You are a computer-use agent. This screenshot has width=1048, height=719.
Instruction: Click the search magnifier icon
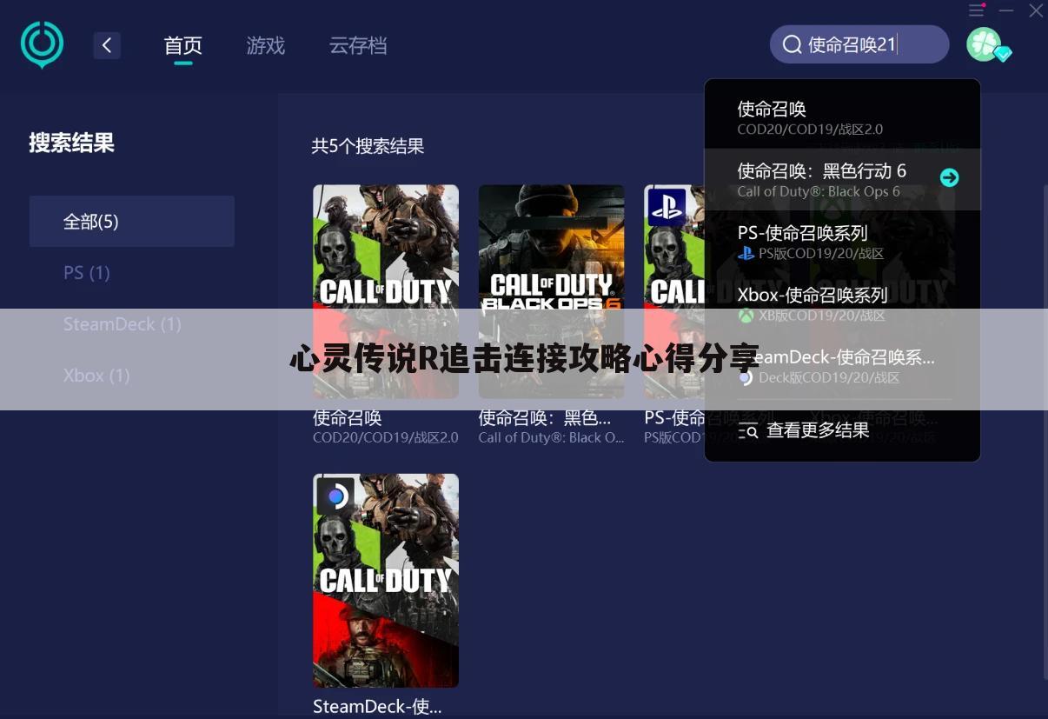click(792, 44)
